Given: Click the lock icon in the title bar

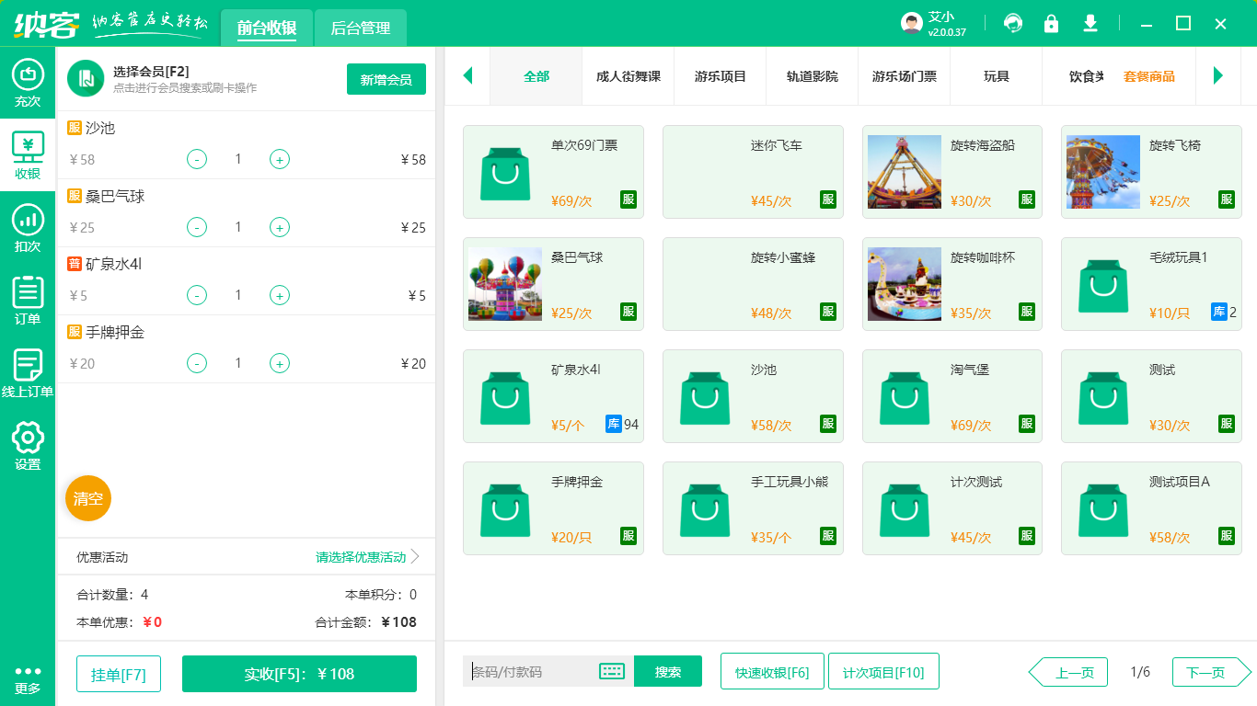Looking at the screenshot, I should point(1051,23).
